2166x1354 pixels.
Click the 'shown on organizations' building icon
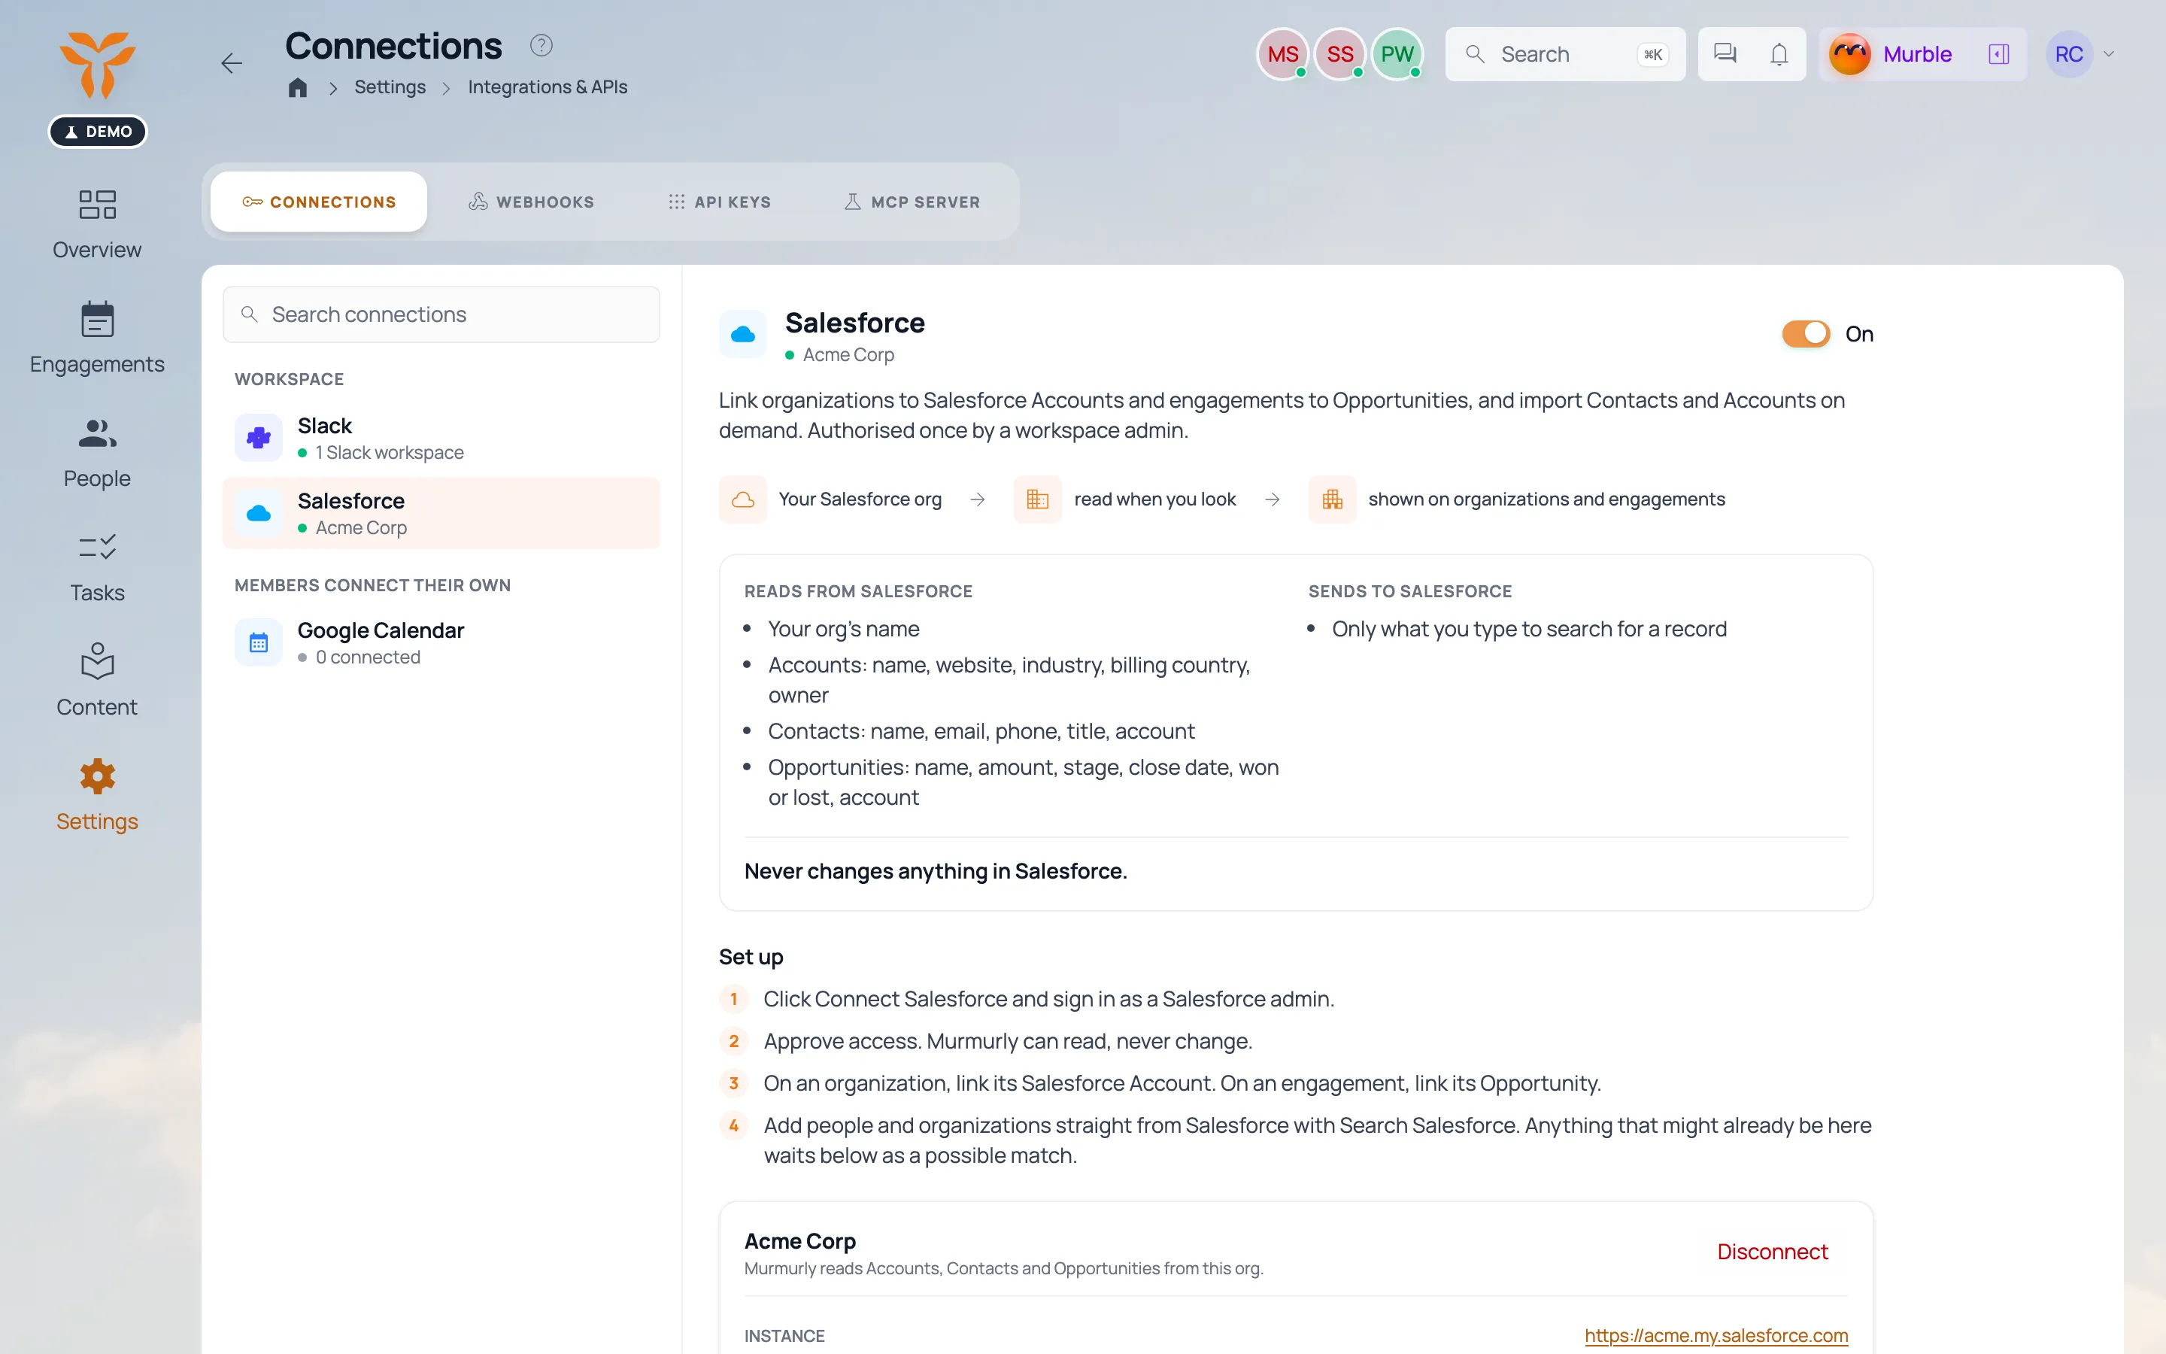(x=1332, y=499)
